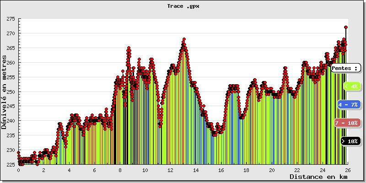Click the green '< 4%' legend swatch
366x183 pixels.
click(351, 86)
